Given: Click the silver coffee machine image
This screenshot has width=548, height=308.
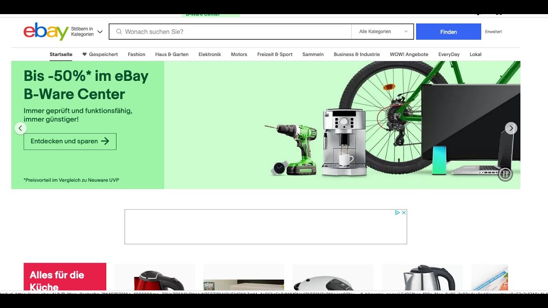Looking at the screenshot, I should point(344,142).
